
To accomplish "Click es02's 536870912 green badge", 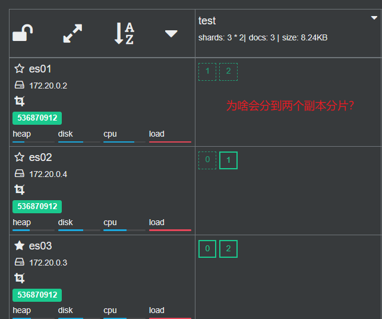I will [x=37, y=207].
